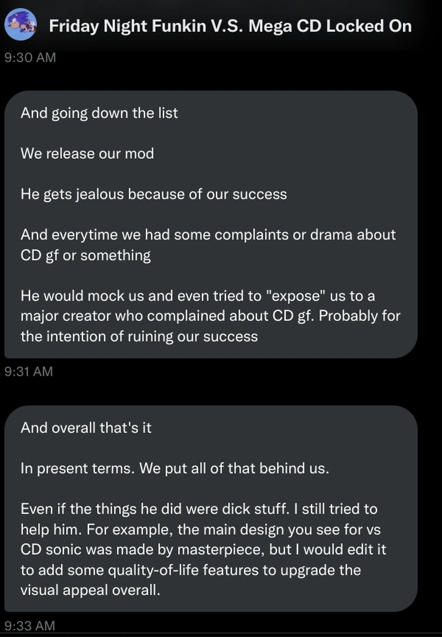
Task: Click the "visual appeal overall." closing line
Action: click(x=90, y=590)
